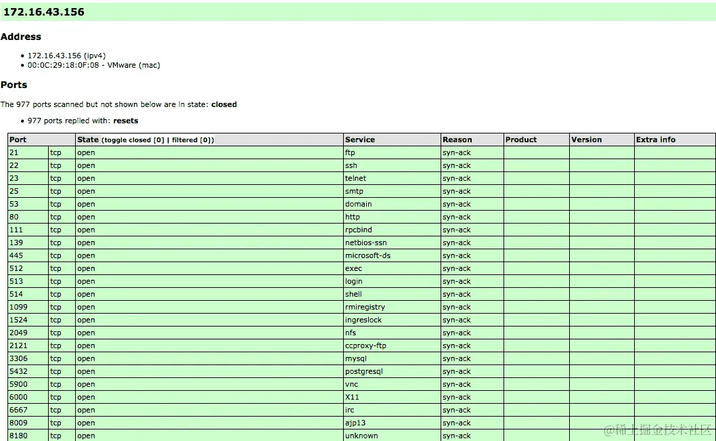Select port number 3306 cell
The image size is (716, 441).
point(28,358)
